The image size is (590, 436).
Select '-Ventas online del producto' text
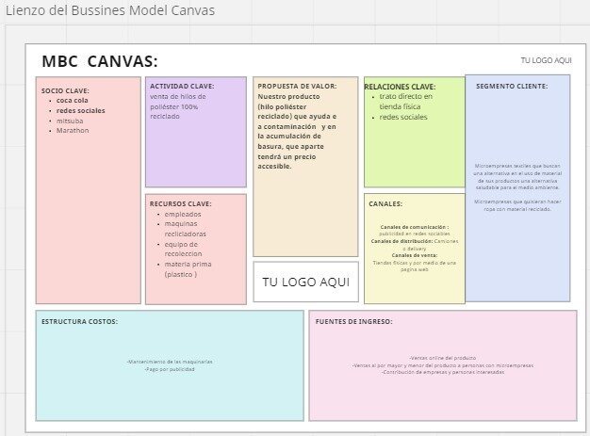[x=443, y=358]
